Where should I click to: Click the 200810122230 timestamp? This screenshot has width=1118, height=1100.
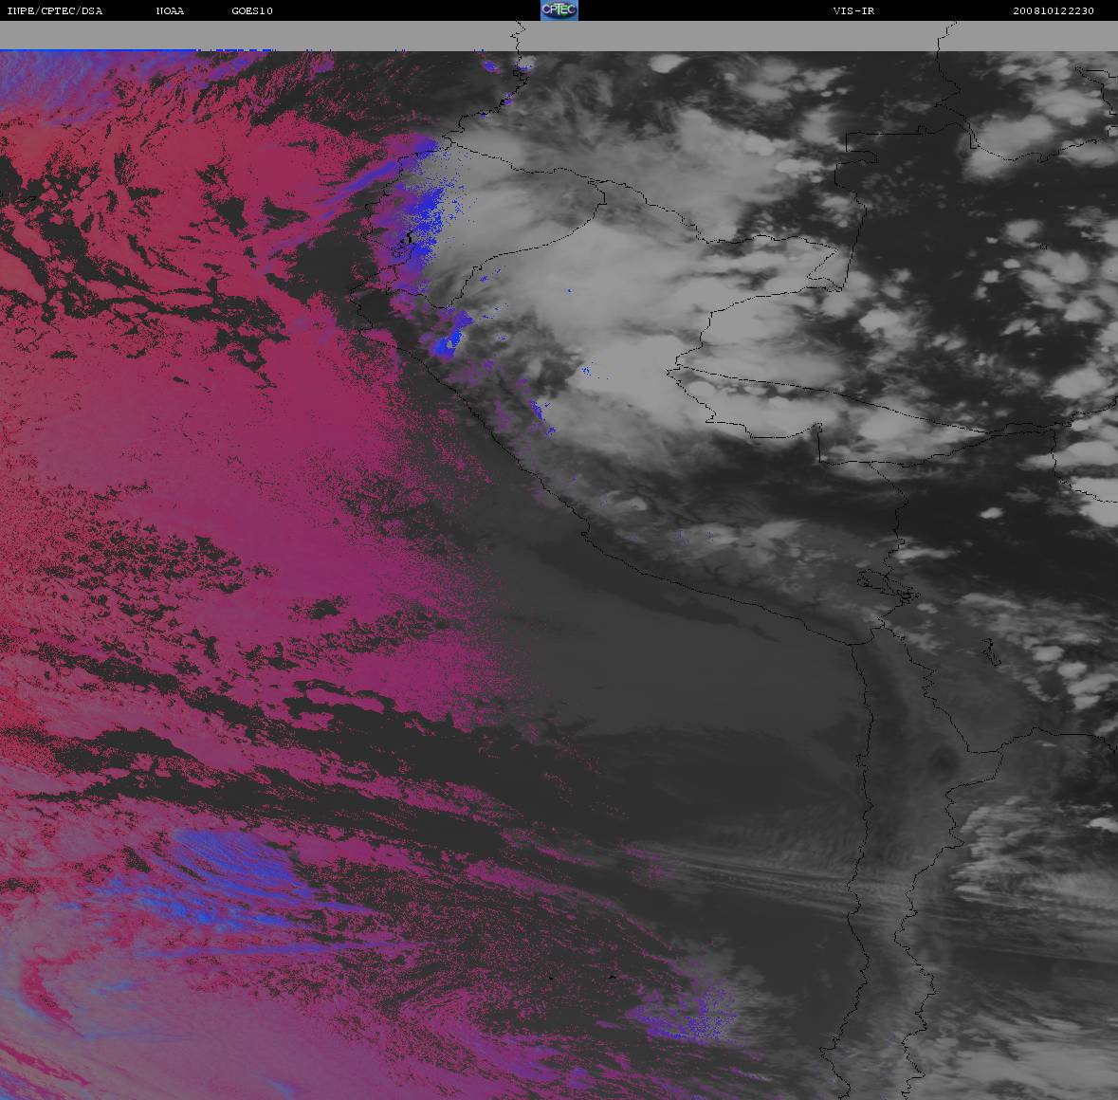click(x=1054, y=10)
